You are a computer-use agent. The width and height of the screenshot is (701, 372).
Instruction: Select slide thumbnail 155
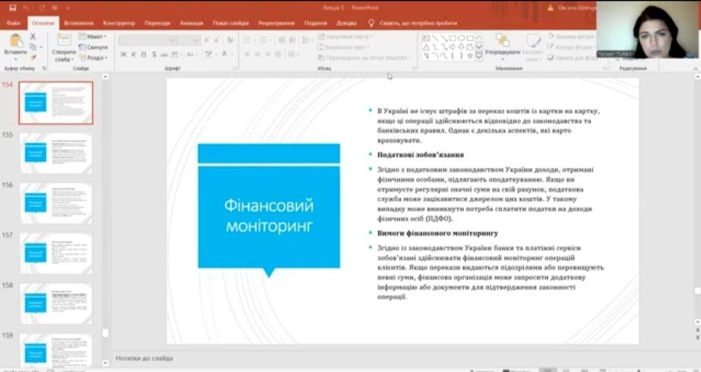point(56,153)
